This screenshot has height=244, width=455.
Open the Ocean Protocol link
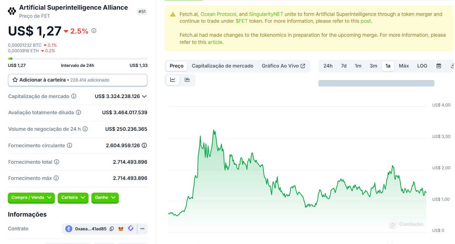click(x=218, y=14)
